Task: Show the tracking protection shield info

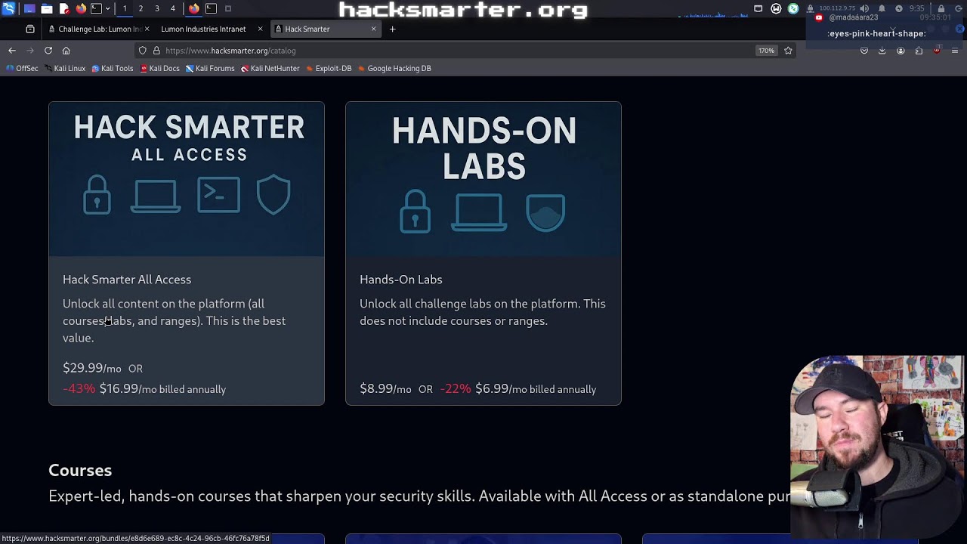Action: (x=142, y=51)
